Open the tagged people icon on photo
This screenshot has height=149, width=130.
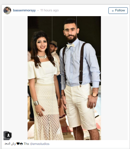coord(8,135)
